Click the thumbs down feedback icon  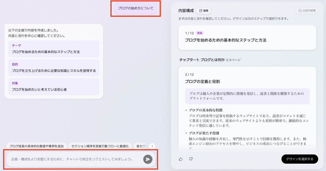pyautogui.click(x=191, y=159)
